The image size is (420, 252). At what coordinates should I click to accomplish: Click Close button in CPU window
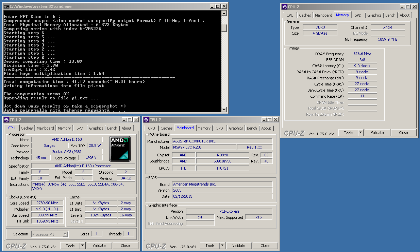pyautogui.click(x=125, y=246)
